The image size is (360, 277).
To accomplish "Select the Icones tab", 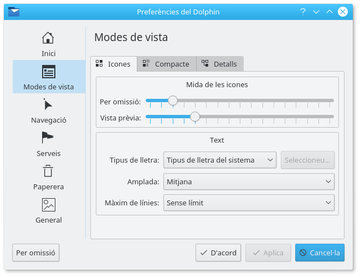I will pyautogui.click(x=114, y=64).
